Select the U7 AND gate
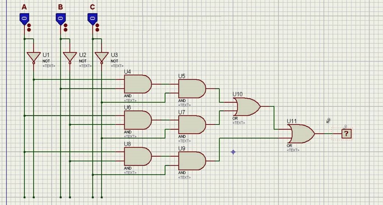Viewport: 383px width, 205px height. (192, 125)
